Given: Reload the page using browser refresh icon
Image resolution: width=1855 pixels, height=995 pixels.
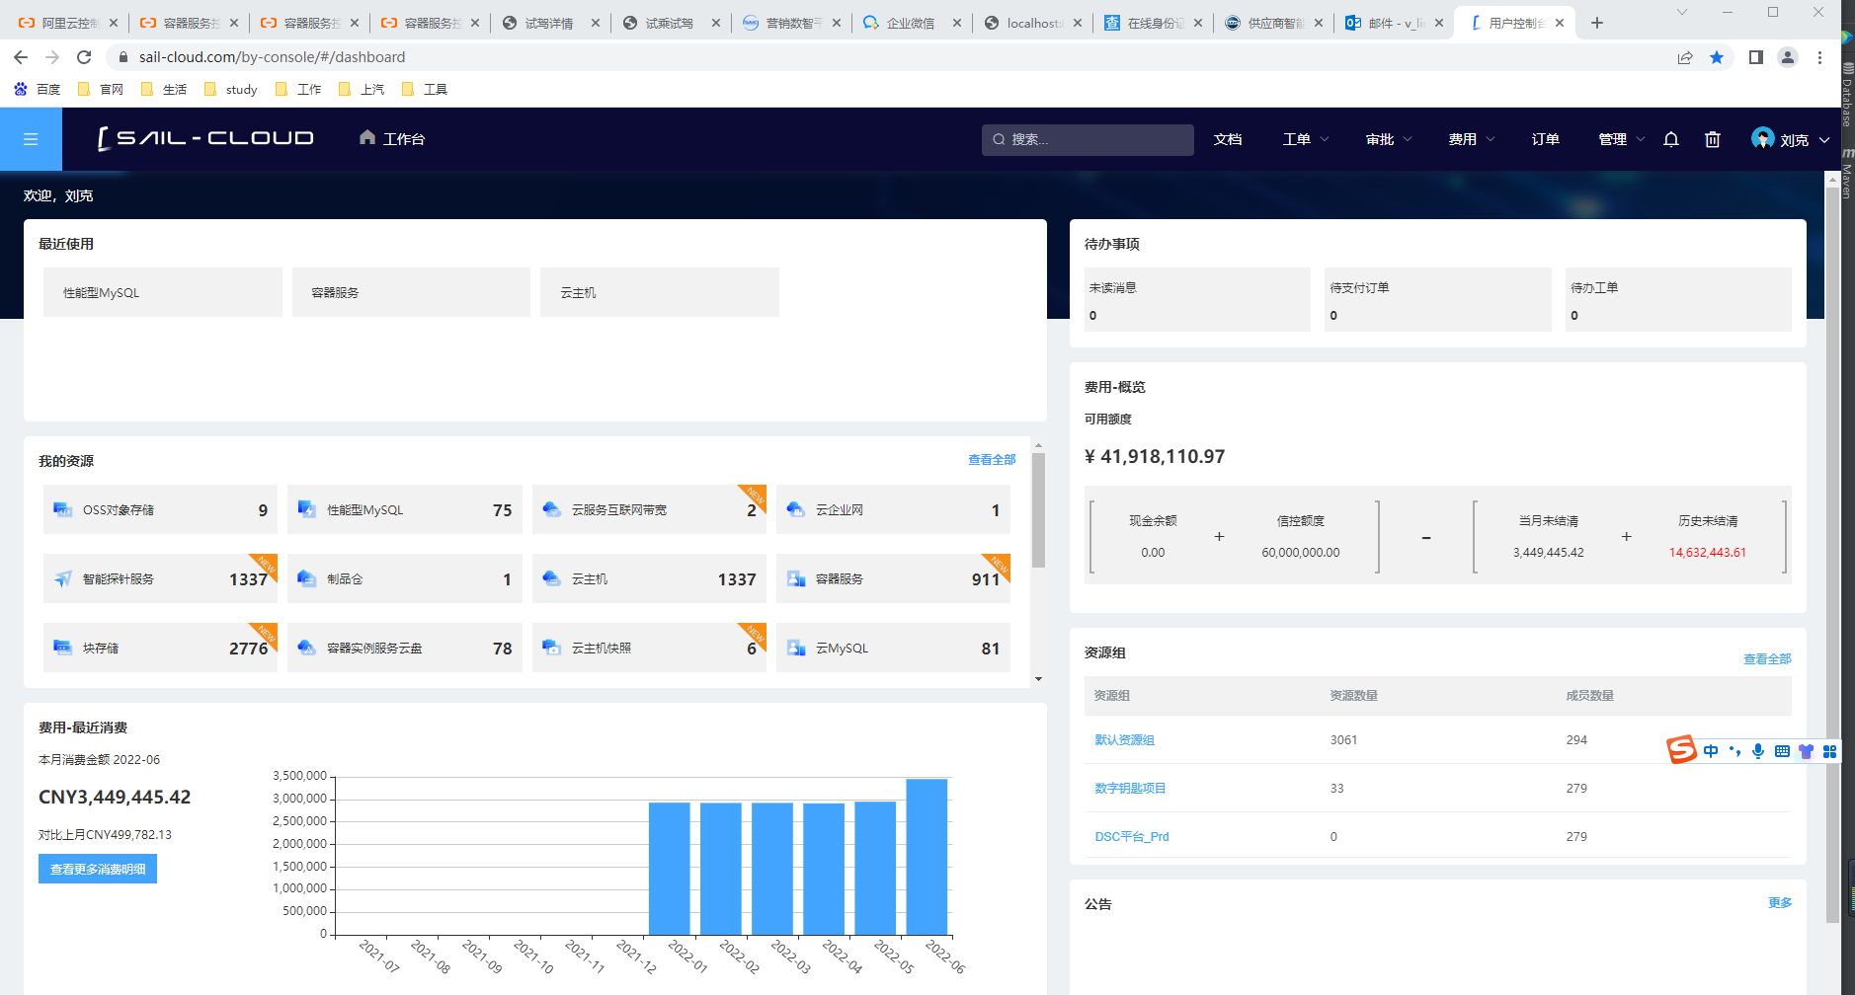Looking at the screenshot, I should [x=84, y=57].
